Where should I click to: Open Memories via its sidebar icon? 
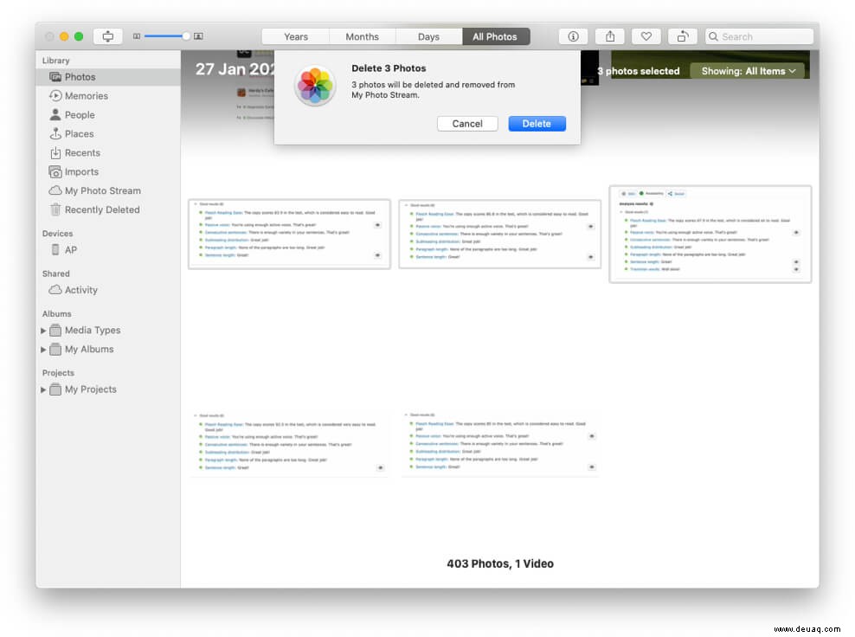pos(55,96)
